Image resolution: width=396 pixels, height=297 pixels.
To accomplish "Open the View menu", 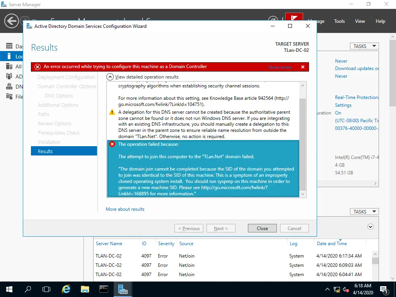I will pyautogui.click(x=360, y=21).
